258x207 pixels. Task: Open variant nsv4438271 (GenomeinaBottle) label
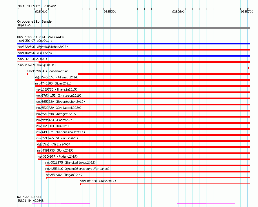pos(61,132)
